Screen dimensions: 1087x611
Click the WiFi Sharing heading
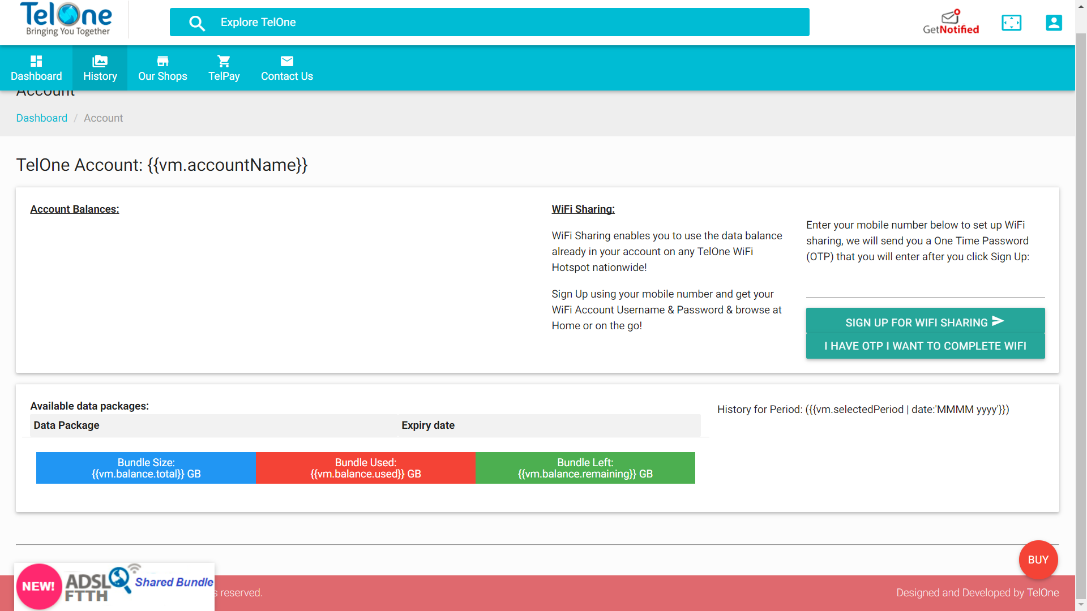coord(583,209)
